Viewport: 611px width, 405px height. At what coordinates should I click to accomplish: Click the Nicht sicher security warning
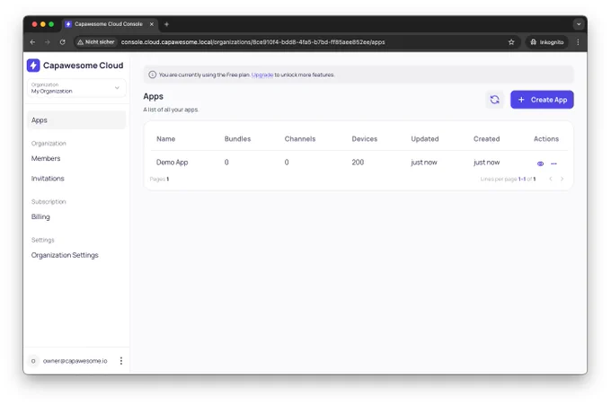pos(96,42)
